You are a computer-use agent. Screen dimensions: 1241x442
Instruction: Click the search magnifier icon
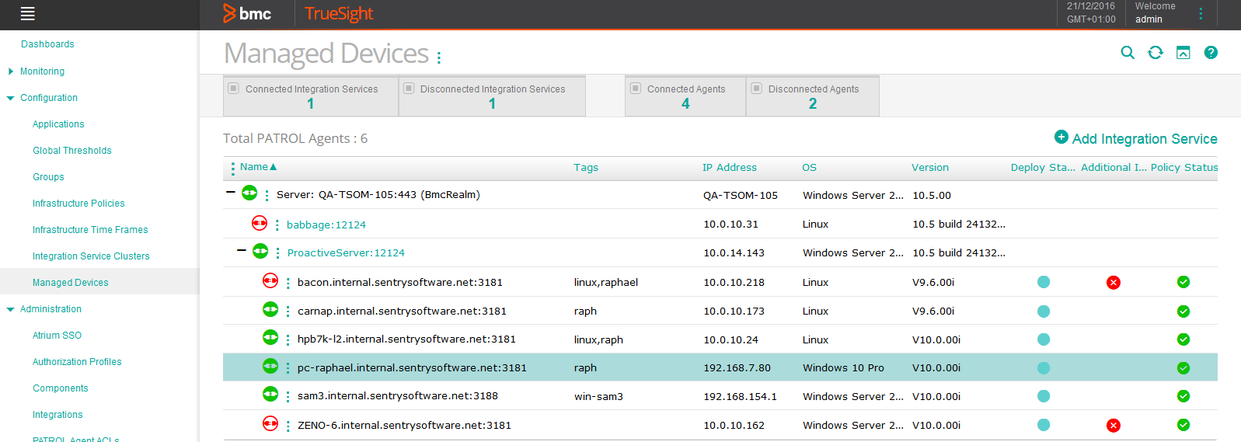tap(1128, 52)
